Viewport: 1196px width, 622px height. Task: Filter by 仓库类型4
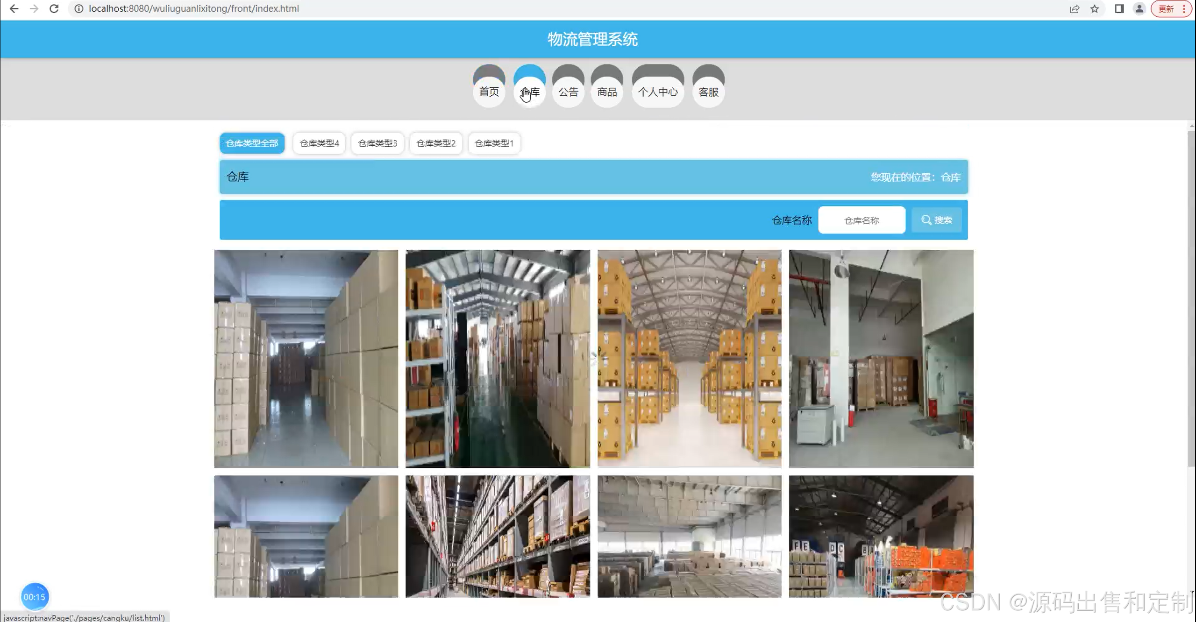tap(319, 143)
